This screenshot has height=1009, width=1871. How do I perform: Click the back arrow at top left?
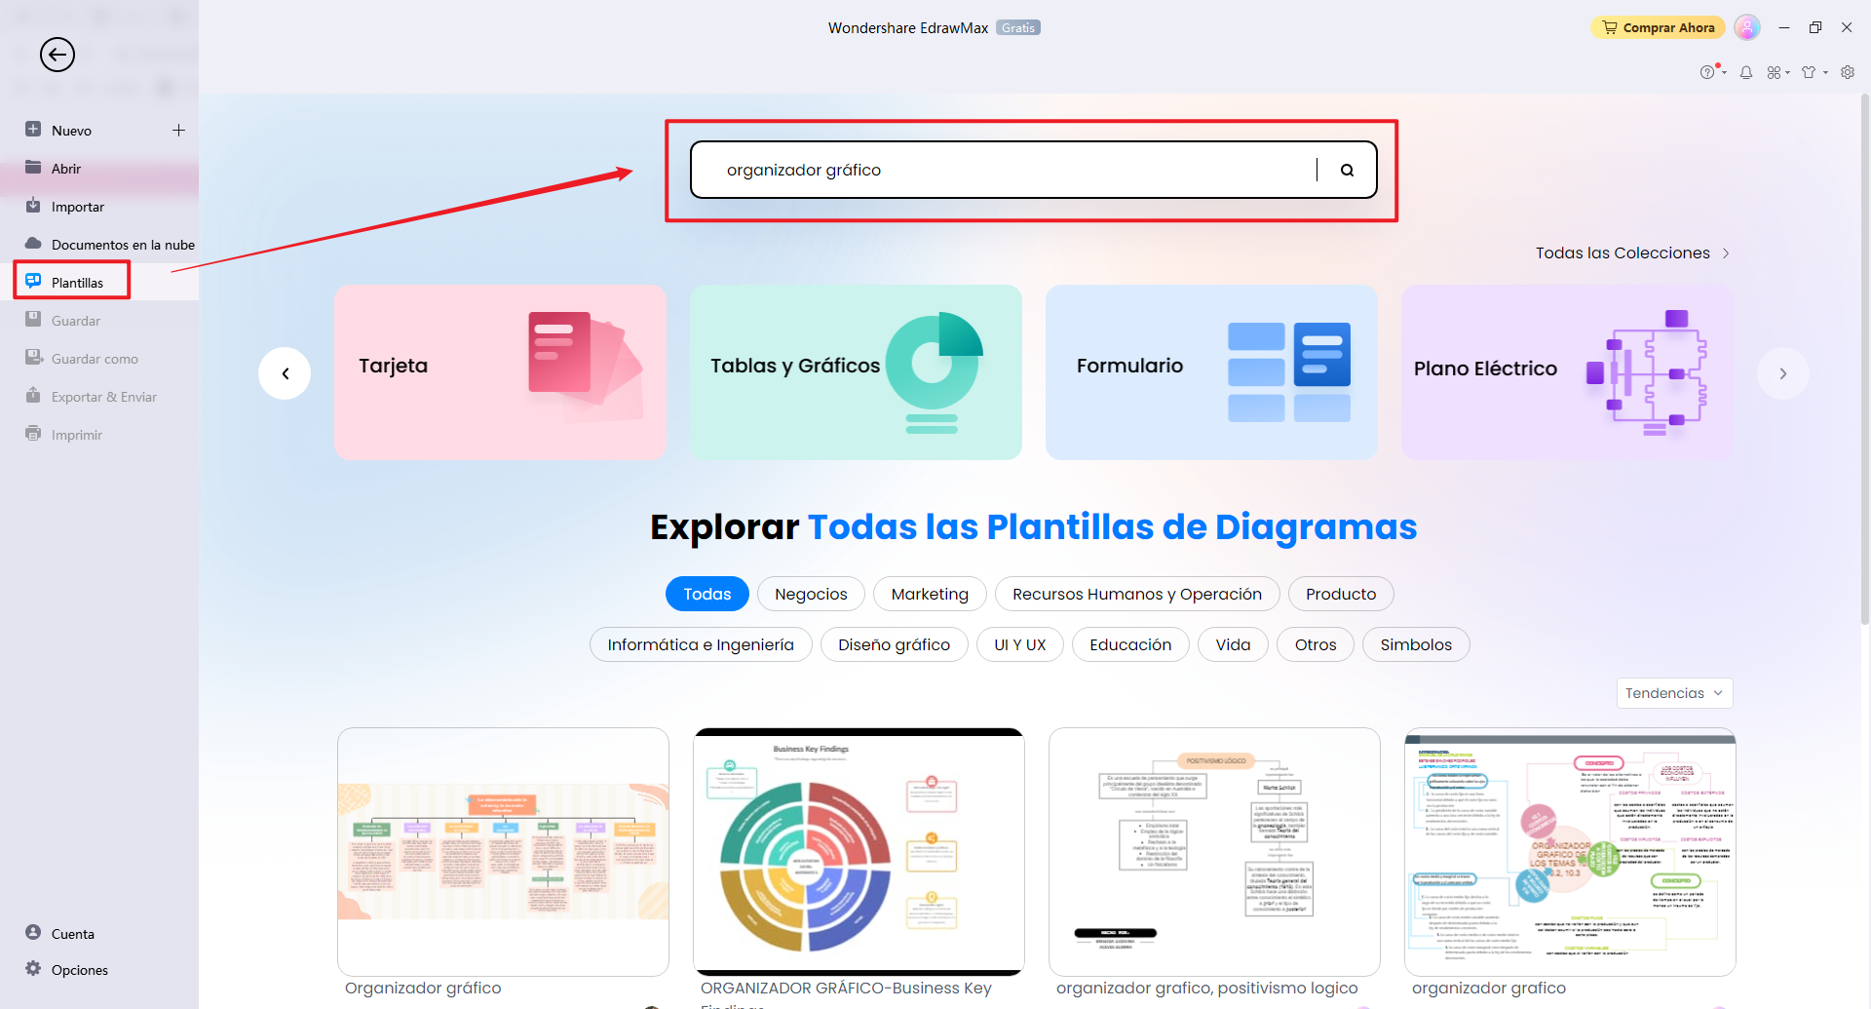click(57, 55)
